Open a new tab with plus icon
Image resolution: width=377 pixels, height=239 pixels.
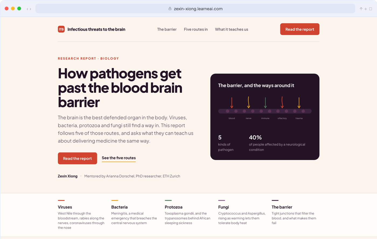366,9
